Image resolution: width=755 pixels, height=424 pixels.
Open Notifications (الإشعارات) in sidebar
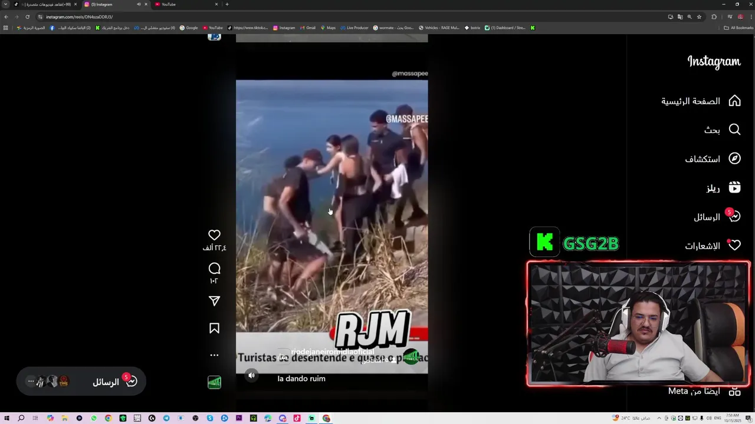pos(713,246)
